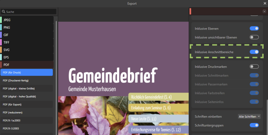Pick the PDF (für Export) preset
The image size is (268, 135).
[x=27, y=104]
